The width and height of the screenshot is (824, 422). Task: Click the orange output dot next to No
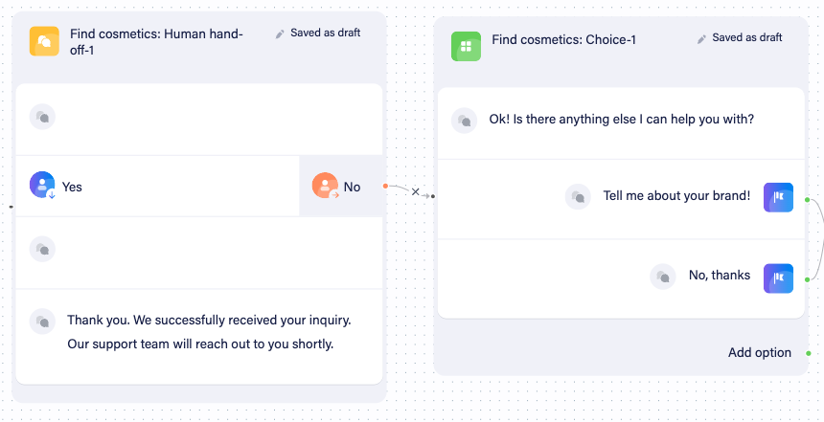click(x=386, y=186)
